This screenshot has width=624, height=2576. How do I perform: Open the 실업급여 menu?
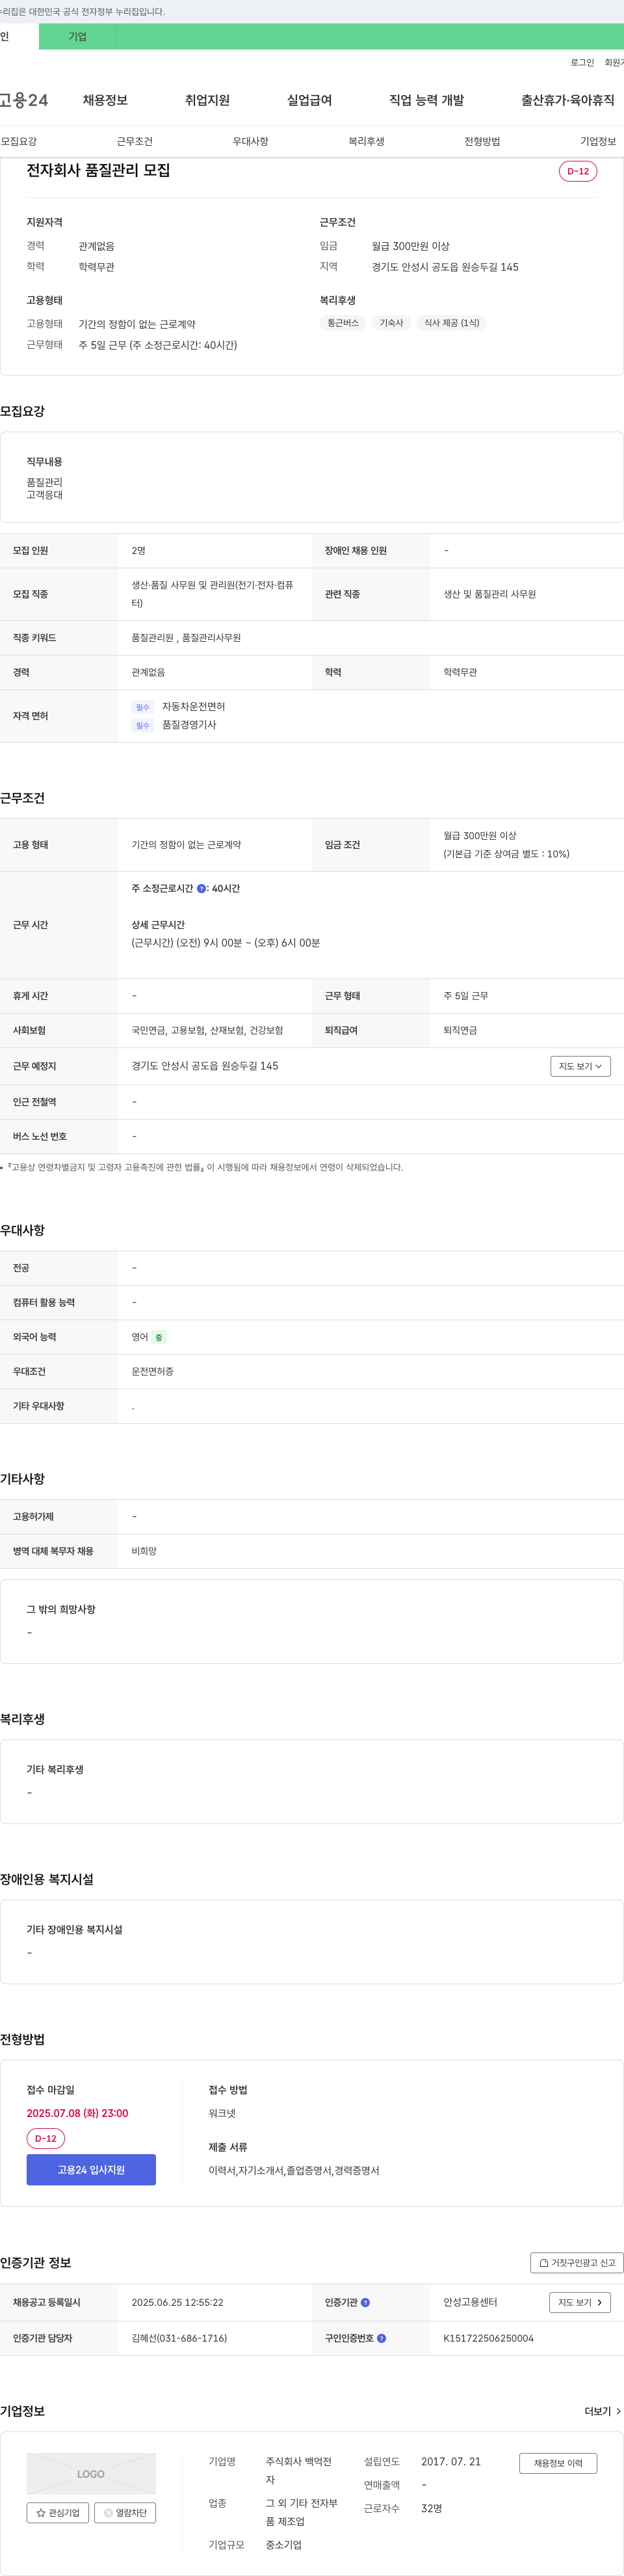coord(309,100)
